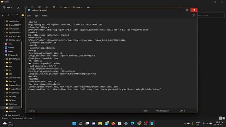Open the screen recorder taskbar icon
Viewport: 226px width, 127px height.
click(145, 123)
